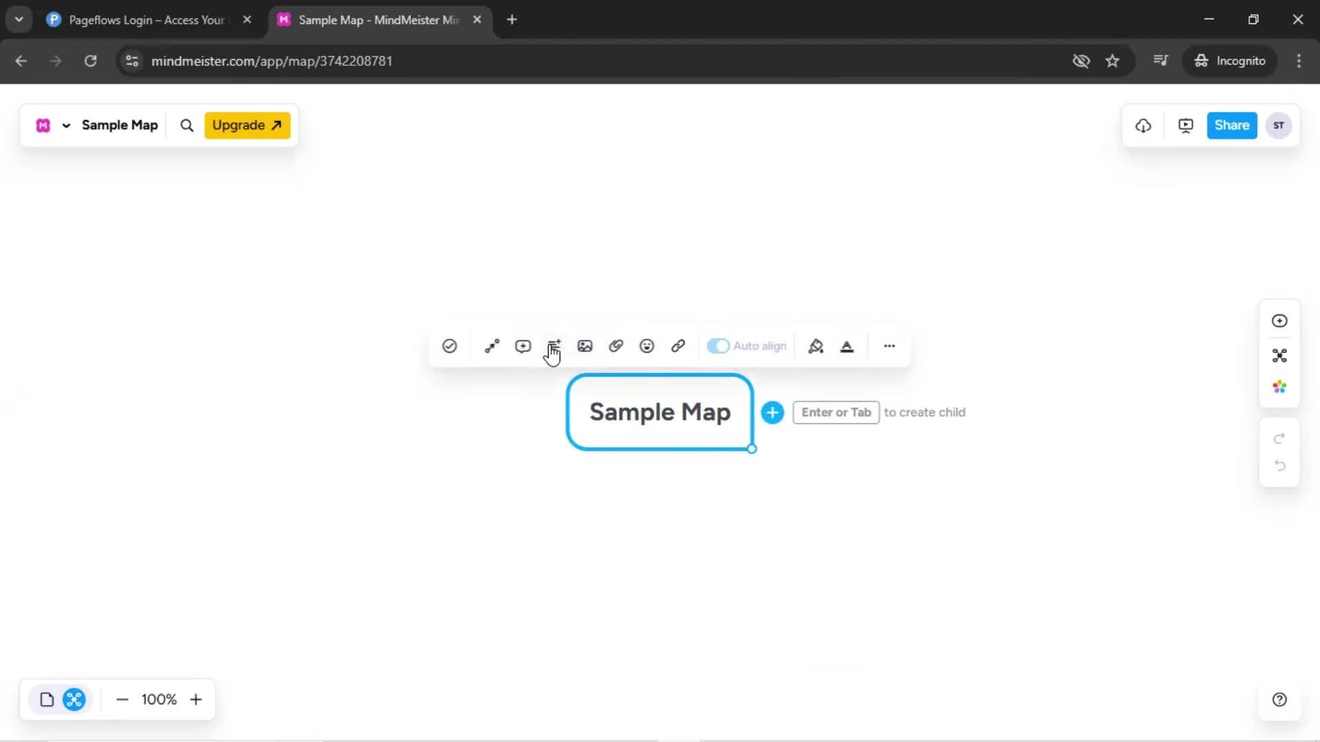Image resolution: width=1320 pixels, height=742 pixels.
Task: Attach a file with paperclip icon
Action: pyautogui.click(x=616, y=346)
